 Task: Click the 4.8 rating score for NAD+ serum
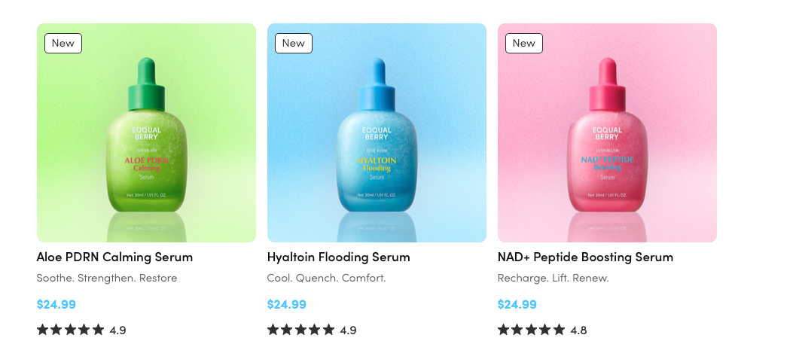578,330
